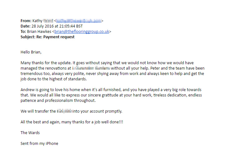Viewport: 225px width, 161px height.
Task: Click the blurred property name in first paragraph
Action: tap(91, 68)
